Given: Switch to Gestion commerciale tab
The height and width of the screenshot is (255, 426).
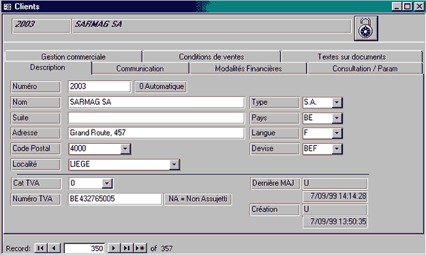Looking at the screenshot, I should 73,57.
